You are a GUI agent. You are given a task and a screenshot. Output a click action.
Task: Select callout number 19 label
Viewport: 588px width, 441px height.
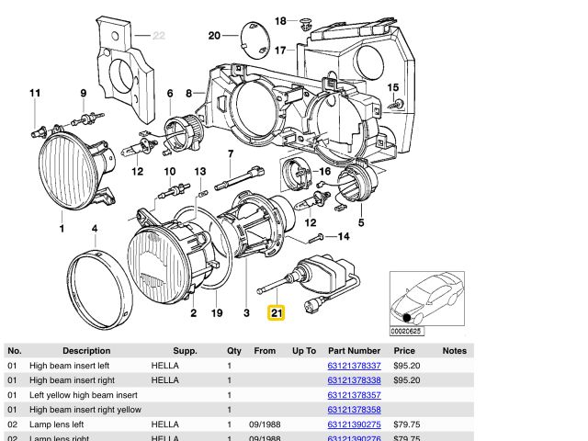(218, 313)
